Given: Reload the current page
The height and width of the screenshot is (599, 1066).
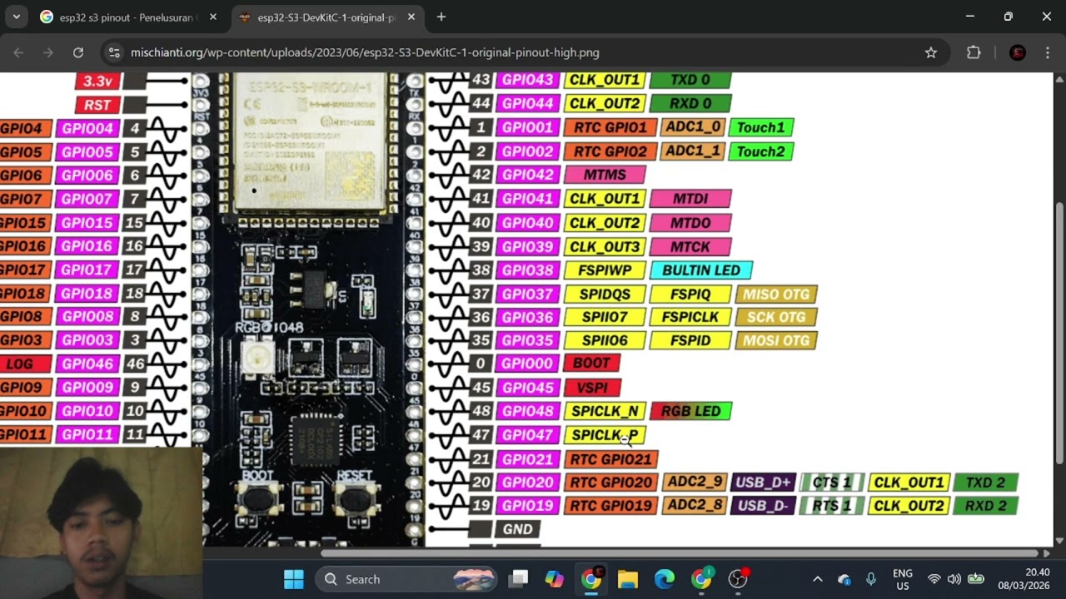Looking at the screenshot, I should pyautogui.click(x=78, y=52).
